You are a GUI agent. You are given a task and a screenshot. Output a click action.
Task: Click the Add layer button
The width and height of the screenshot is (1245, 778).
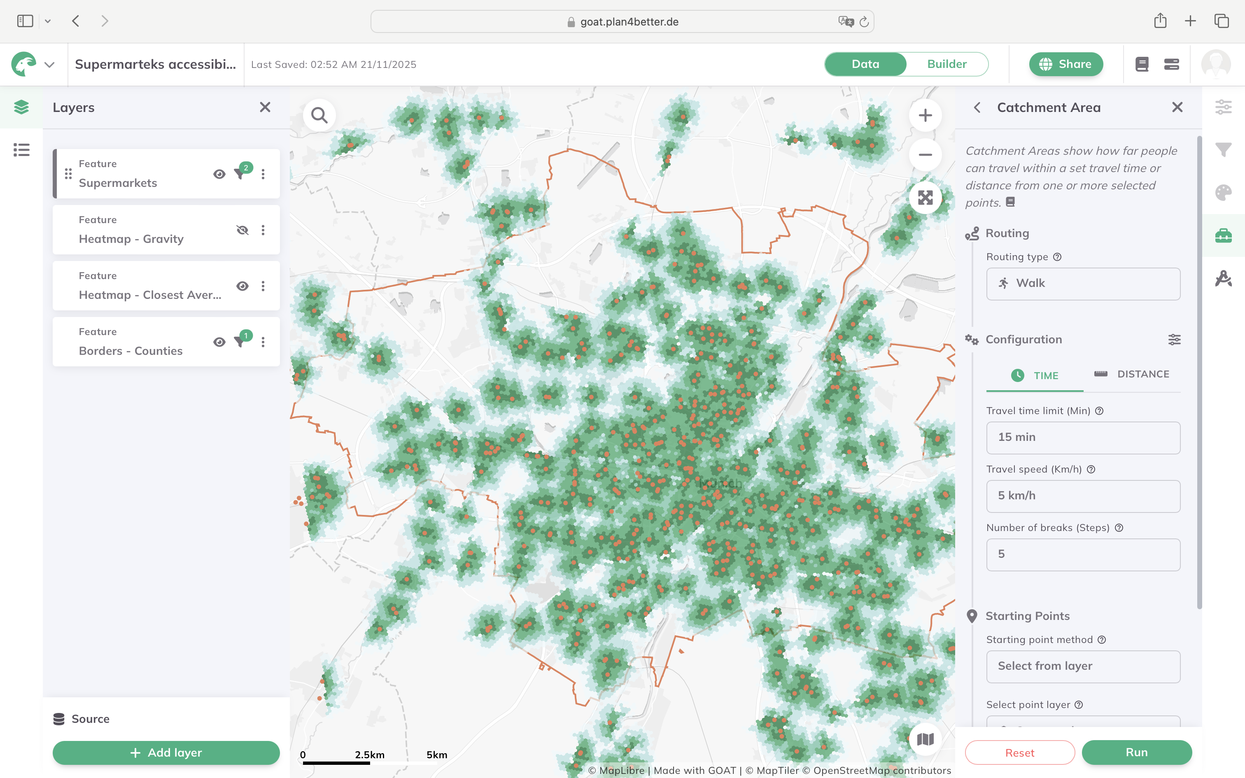[166, 752]
